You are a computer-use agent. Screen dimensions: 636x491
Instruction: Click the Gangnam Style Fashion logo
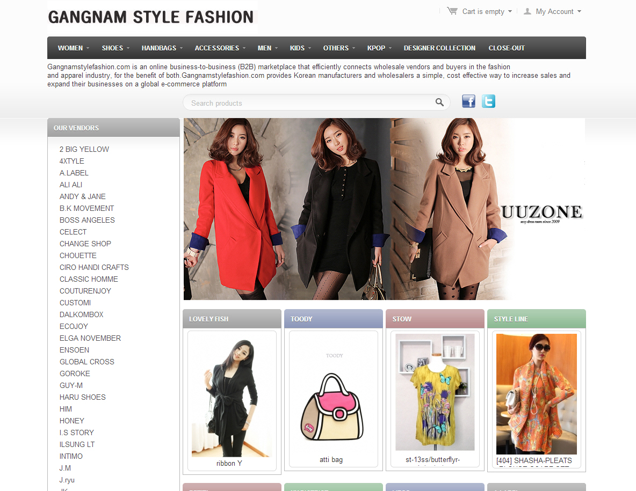pos(151,17)
